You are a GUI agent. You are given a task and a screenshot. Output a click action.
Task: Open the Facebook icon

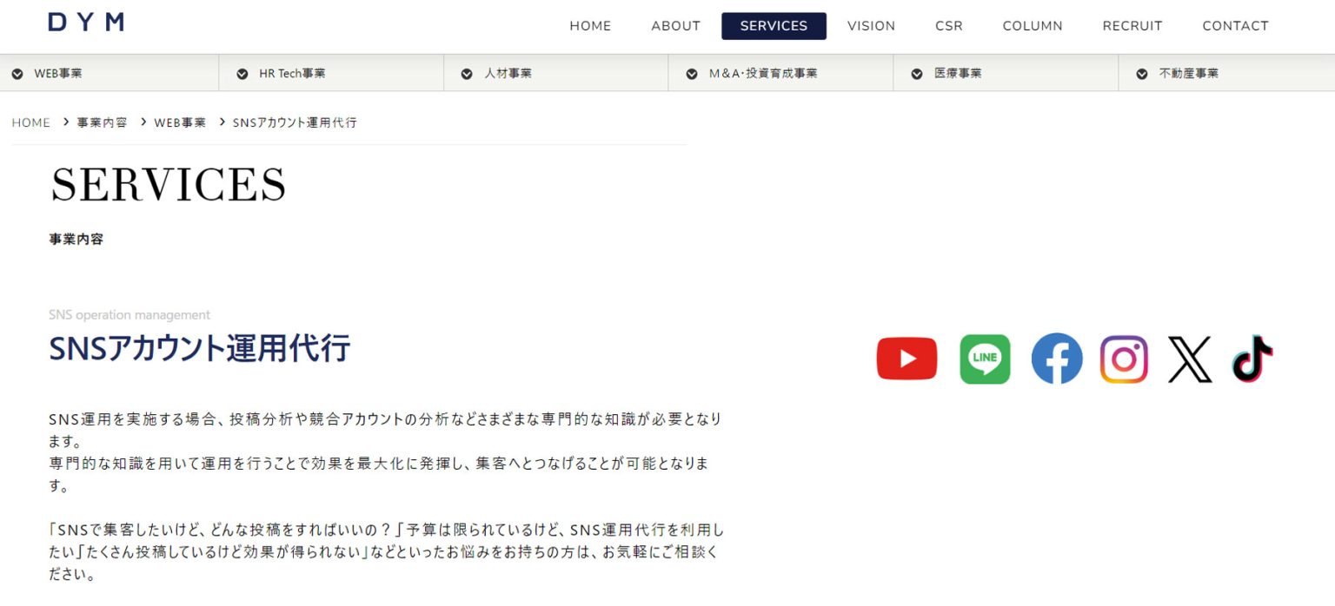(x=1057, y=358)
